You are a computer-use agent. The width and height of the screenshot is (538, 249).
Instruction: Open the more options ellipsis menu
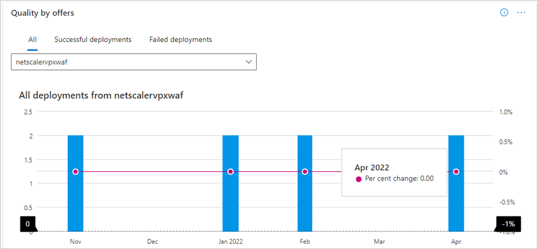pos(521,13)
